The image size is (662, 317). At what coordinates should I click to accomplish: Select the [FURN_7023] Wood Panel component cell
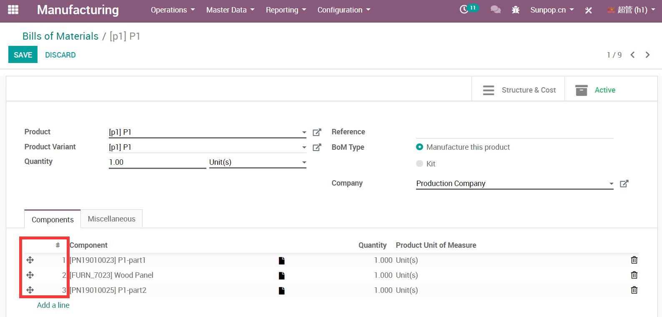[x=112, y=275]
